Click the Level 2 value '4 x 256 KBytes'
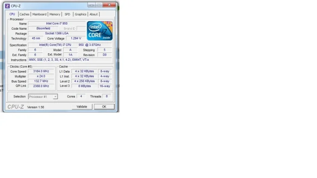The width and height of the screenshot is (317, 178). 84,81
